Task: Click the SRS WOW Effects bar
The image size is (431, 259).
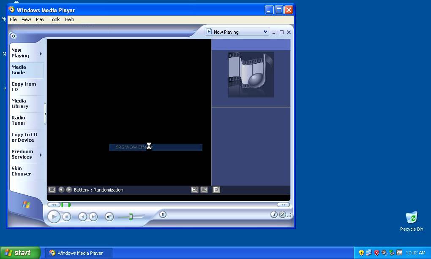Action: tap(155, 147)
